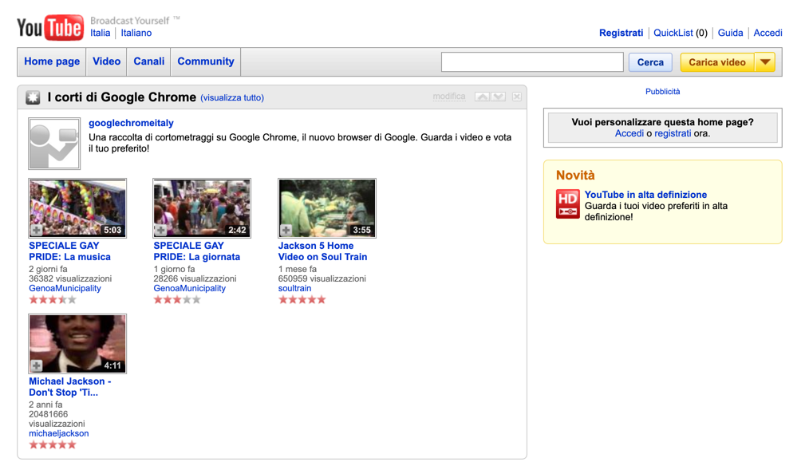Add Jackson 5 Home Video to QuickList

tap(286, 230)
